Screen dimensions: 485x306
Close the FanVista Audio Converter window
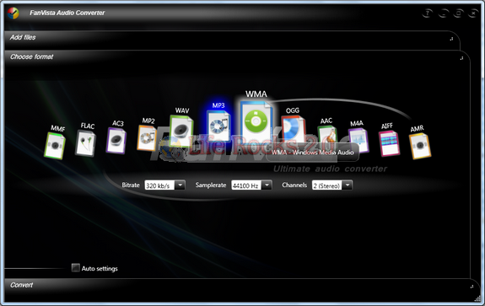pos(473,13)
